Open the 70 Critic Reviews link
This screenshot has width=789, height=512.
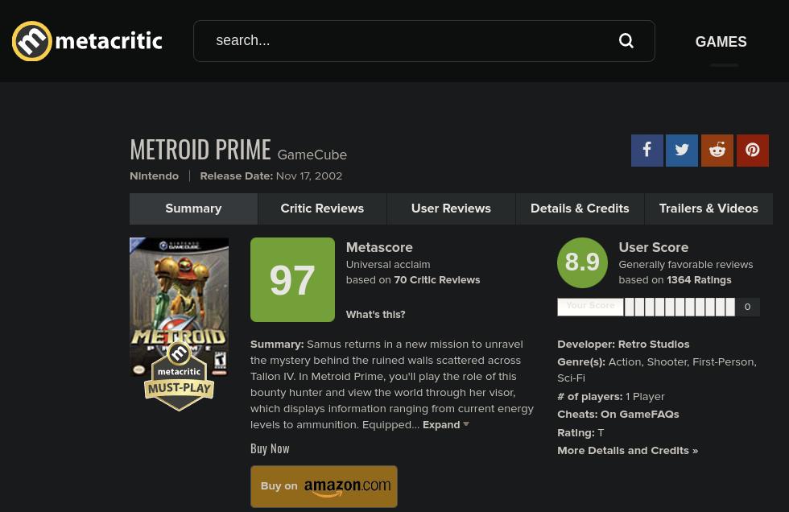[436, 280]
